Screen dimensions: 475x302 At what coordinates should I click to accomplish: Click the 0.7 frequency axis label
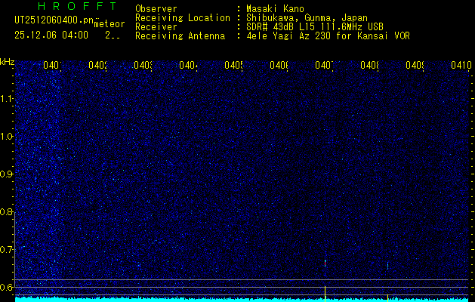(x=6, y=249)
